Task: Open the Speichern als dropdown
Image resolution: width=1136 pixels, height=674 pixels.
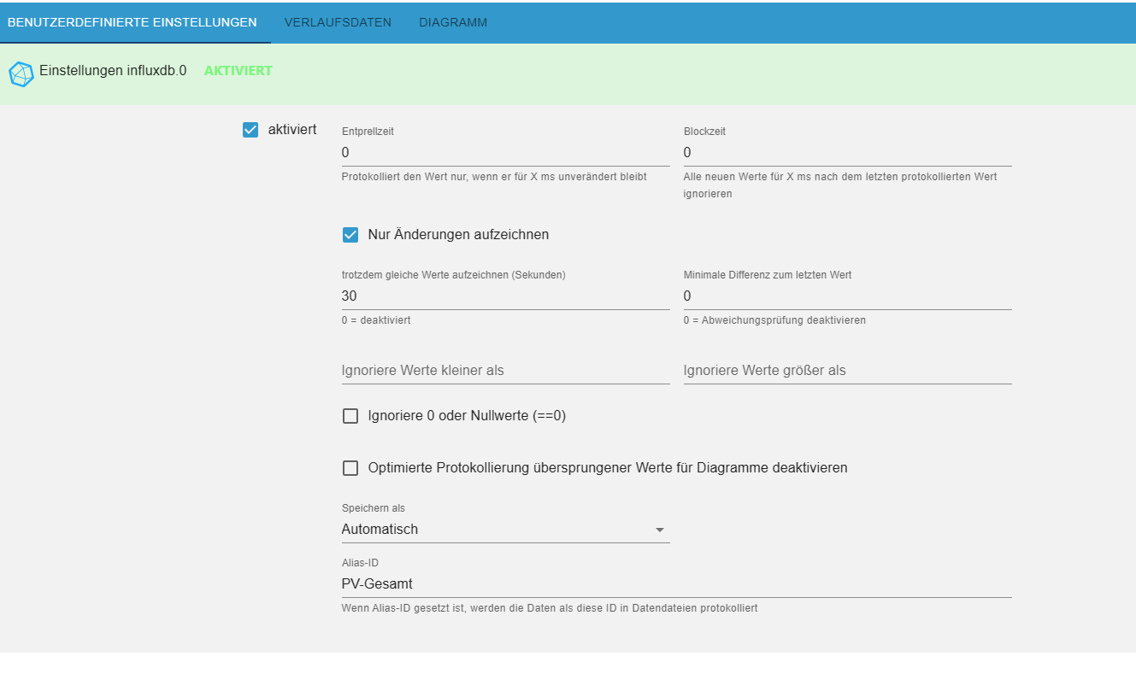Action: [x=505, y=530]
